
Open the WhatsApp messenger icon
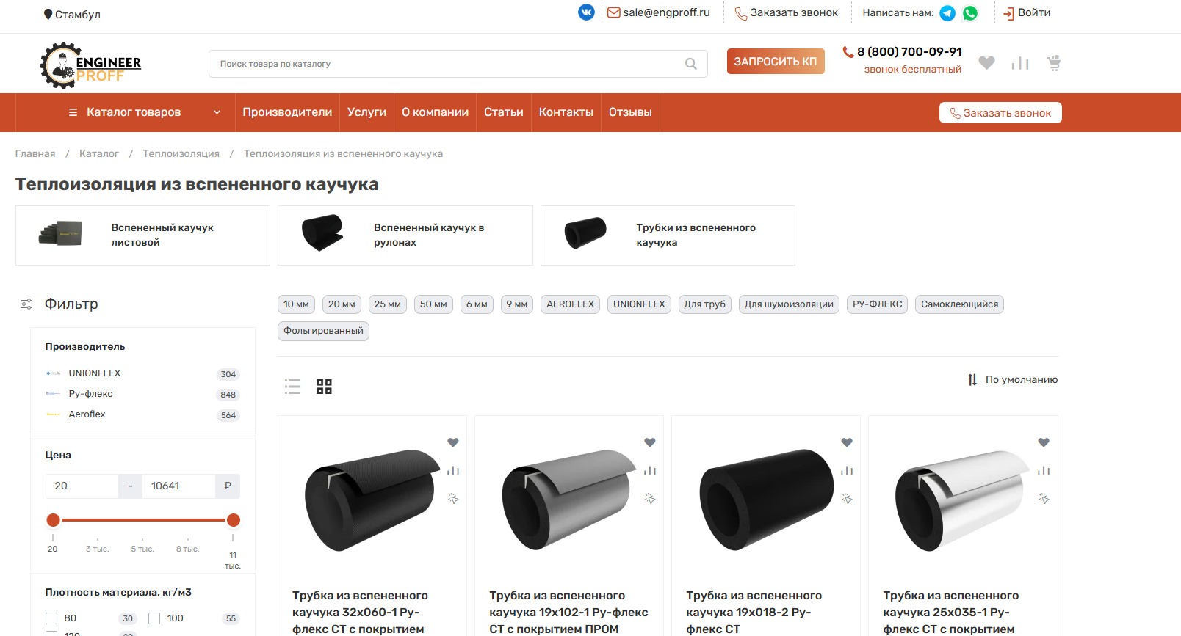point(970,13)
